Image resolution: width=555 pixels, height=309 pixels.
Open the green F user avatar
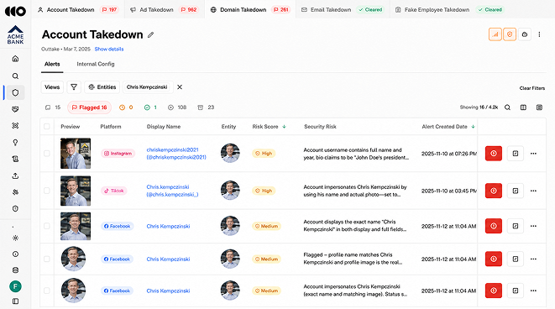[x=15, y=286]
